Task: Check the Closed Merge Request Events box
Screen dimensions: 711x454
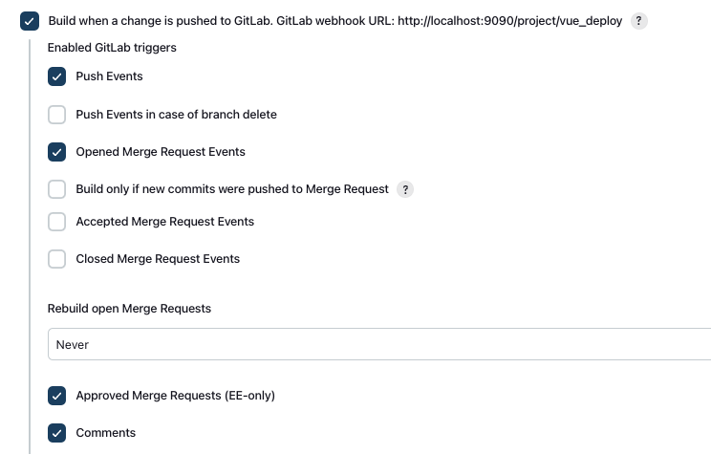Action: [x=57, y=259]
